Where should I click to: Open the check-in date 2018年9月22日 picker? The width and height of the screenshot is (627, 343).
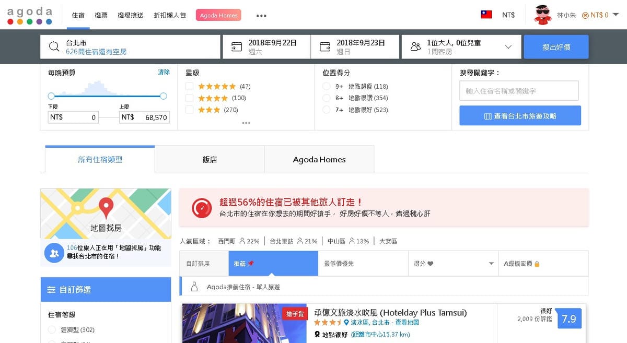[x=266, y=47]
